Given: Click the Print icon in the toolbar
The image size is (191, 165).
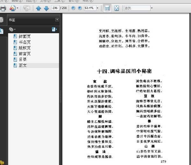Looking at the screenshot, I should point(3,8).
